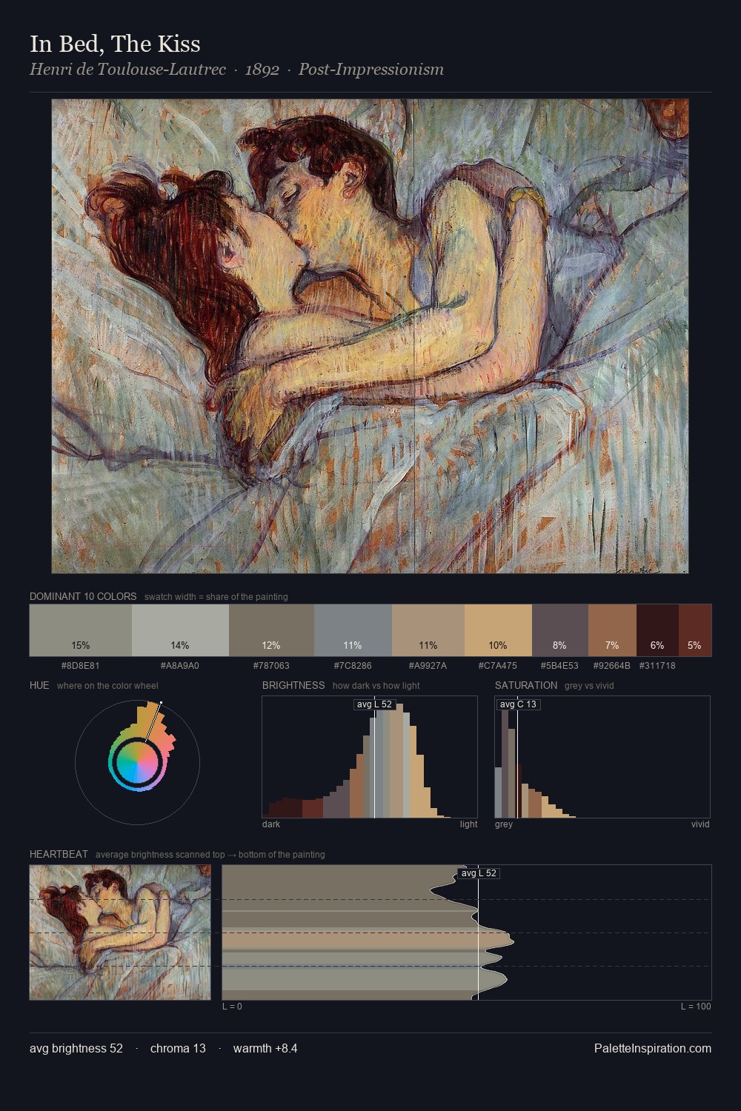Click footer stat 'chroma 13'
741x1111 pixels.
pos(178,1048)
